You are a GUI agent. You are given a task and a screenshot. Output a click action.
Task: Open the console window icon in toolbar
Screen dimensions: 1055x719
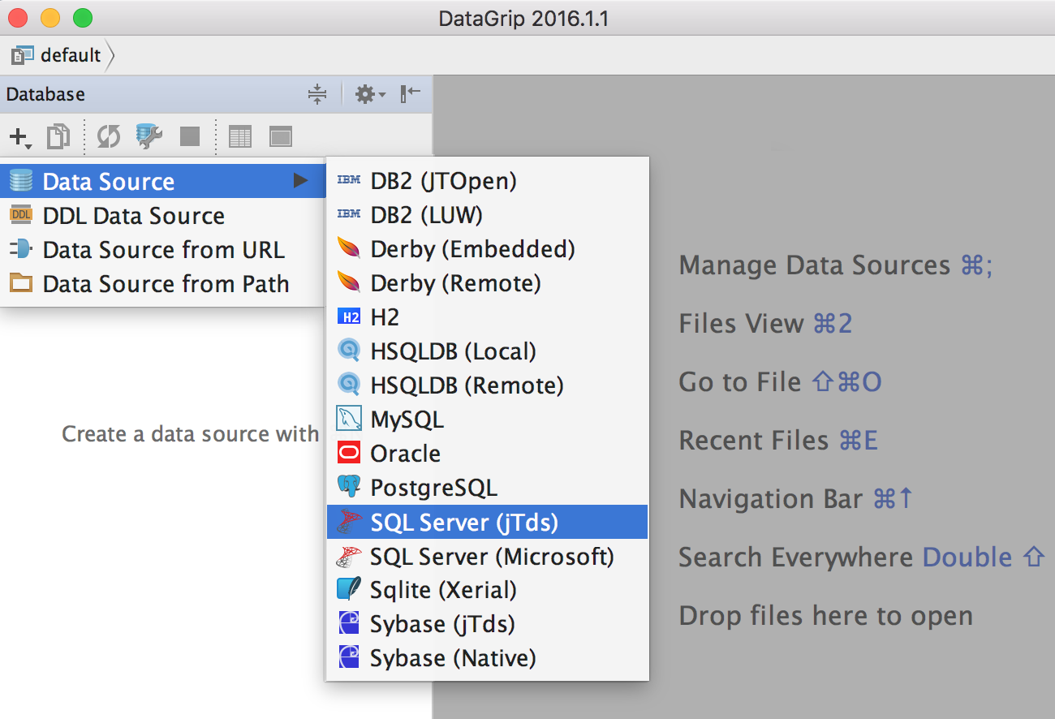point(281,136)
